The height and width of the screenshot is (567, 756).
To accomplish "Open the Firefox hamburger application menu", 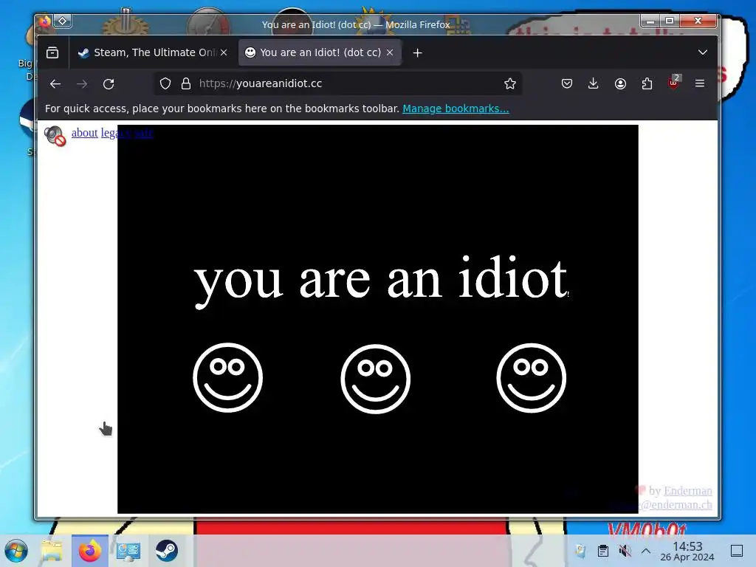I will (x=700, y=84).
